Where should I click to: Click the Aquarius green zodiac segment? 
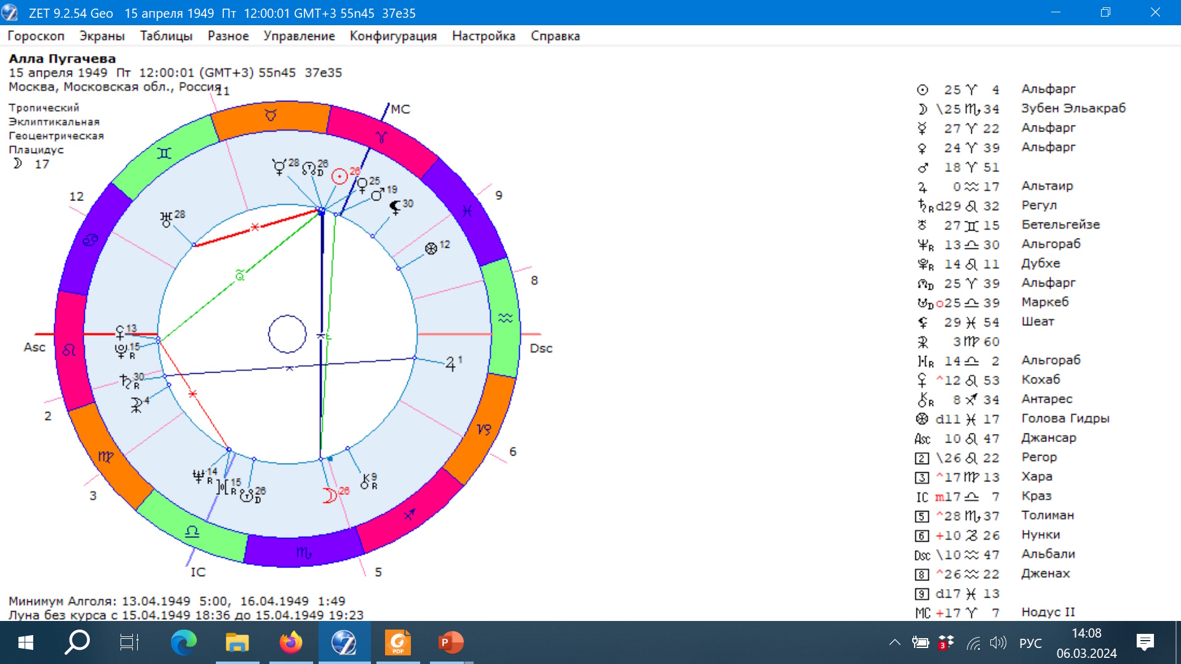tap(505, 318)
